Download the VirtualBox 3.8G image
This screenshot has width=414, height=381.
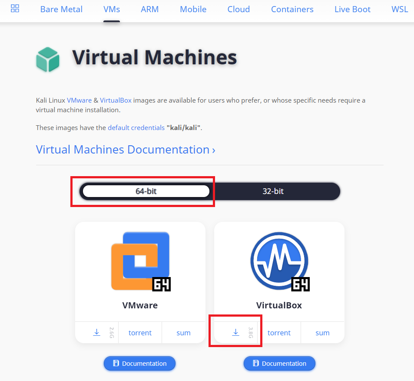[236, 333]
